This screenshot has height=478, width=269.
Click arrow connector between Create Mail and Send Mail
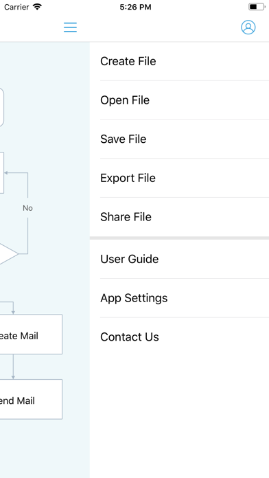tap(13, 367)
